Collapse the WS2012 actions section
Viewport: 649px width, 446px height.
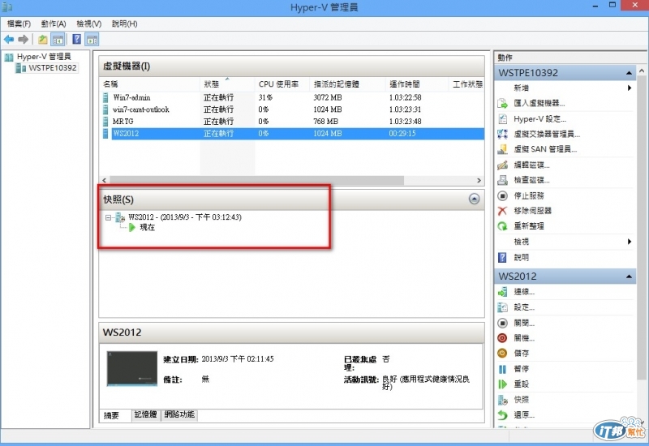coord(629,277)
